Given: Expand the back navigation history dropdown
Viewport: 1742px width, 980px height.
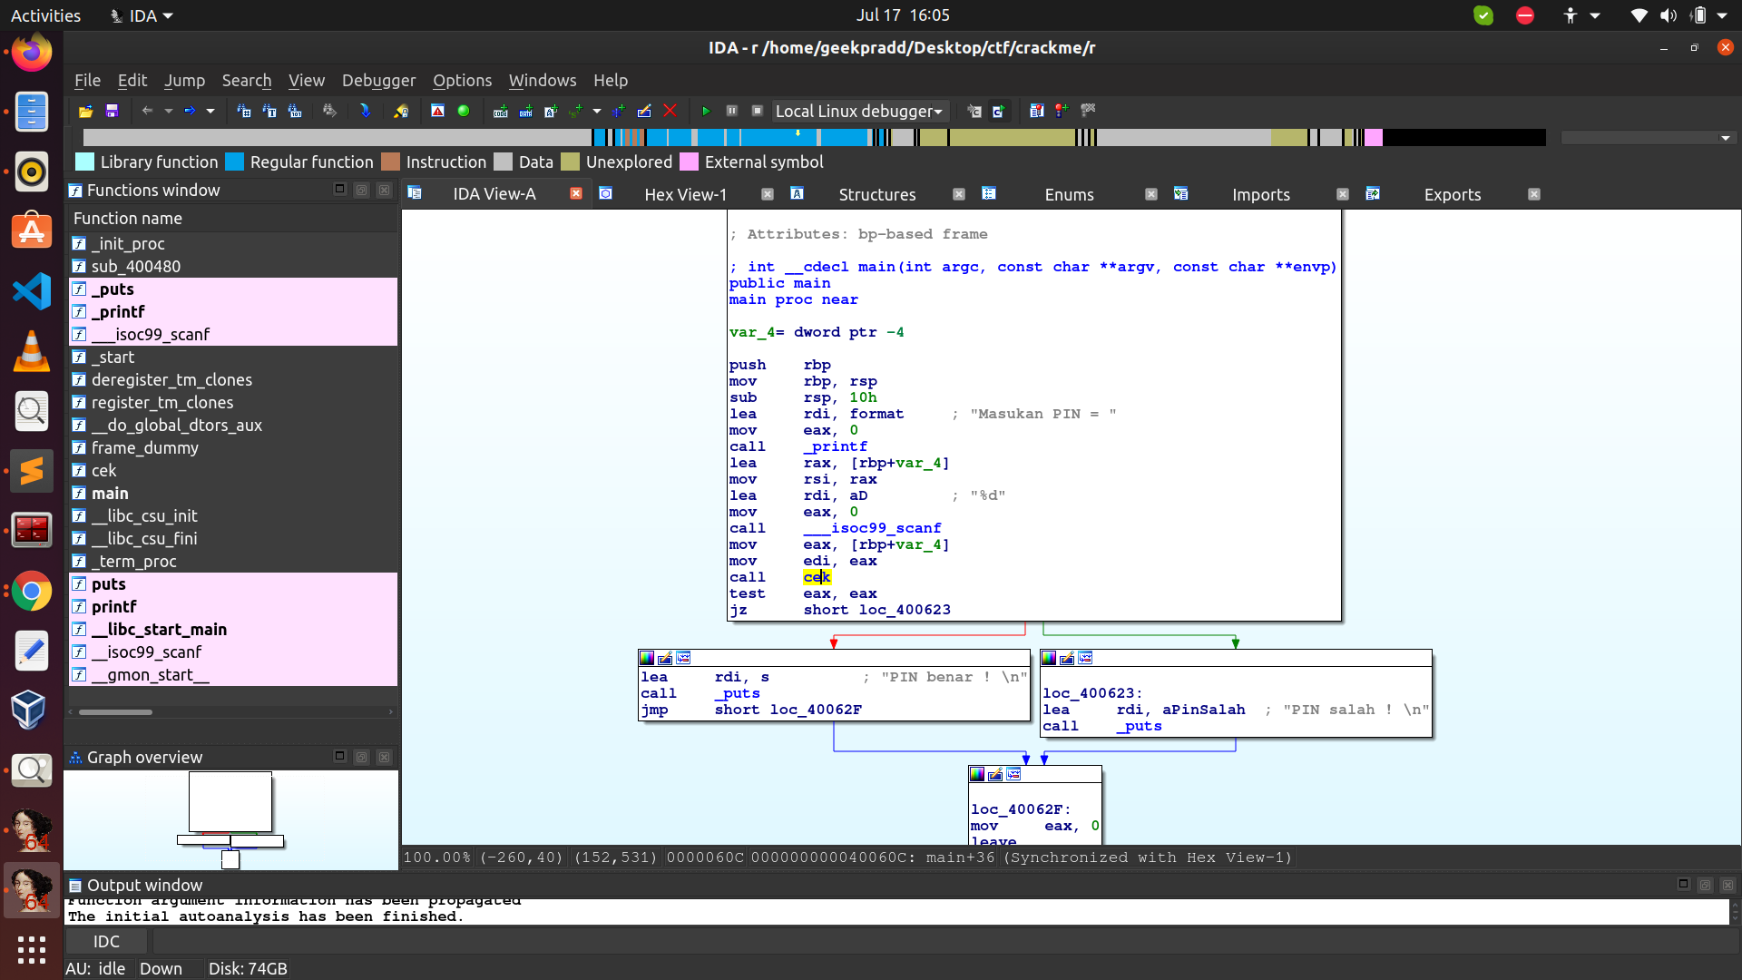Looking at the screenshot, I should pyautogui.click(x=169, y=111).
